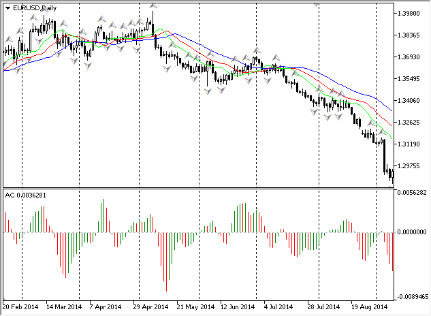Click the lowest red AC histogram bar
431x316 pixels.
click(x=166, y=262)
